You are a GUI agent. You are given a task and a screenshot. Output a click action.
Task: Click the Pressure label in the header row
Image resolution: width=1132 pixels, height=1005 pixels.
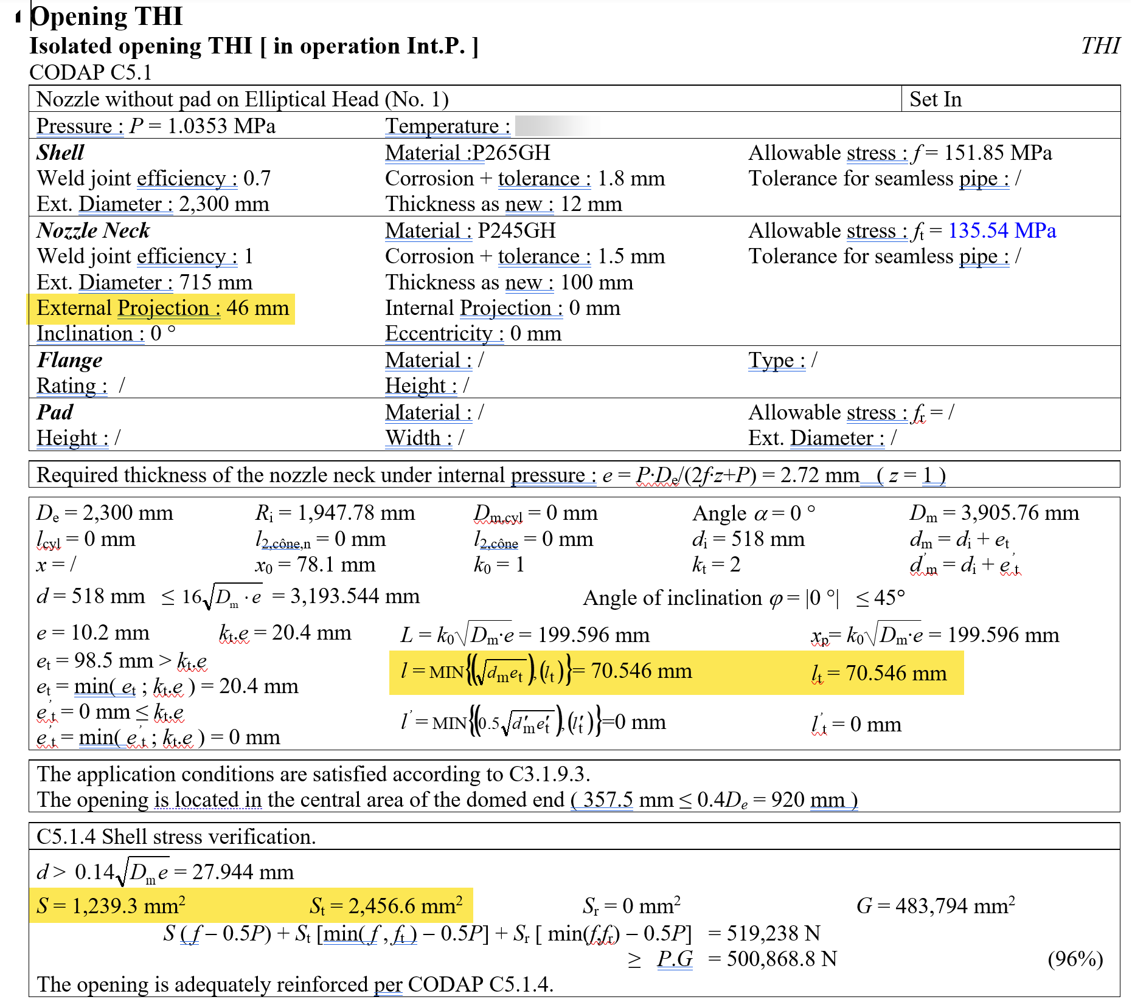click(80, 126)
